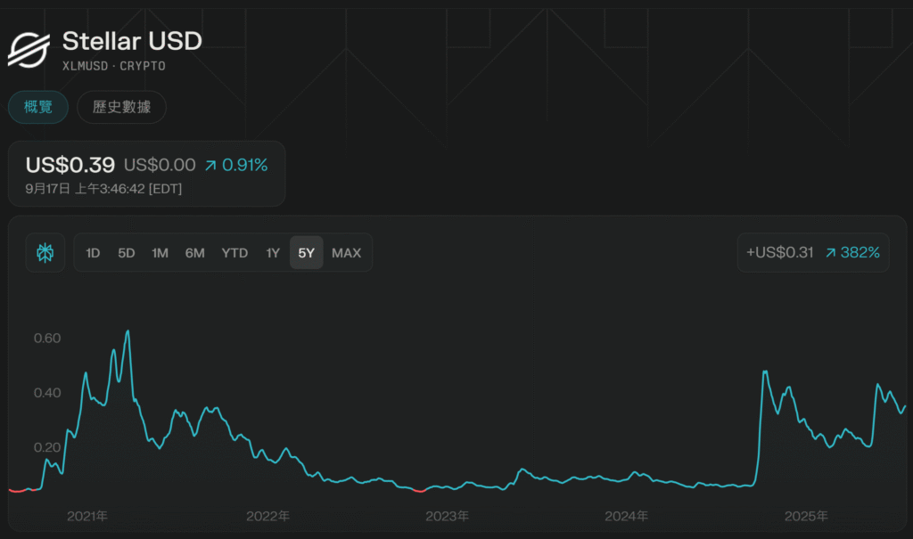This screenshot has height=539, width=913.
Task: Click the 382% gain arrow icon
Action: pos(830,253)
